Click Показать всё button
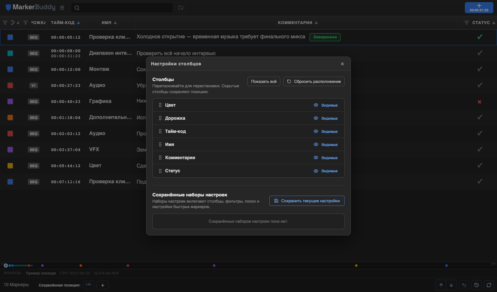This screenshot has width=497, height=292. (x=264, y=81)
